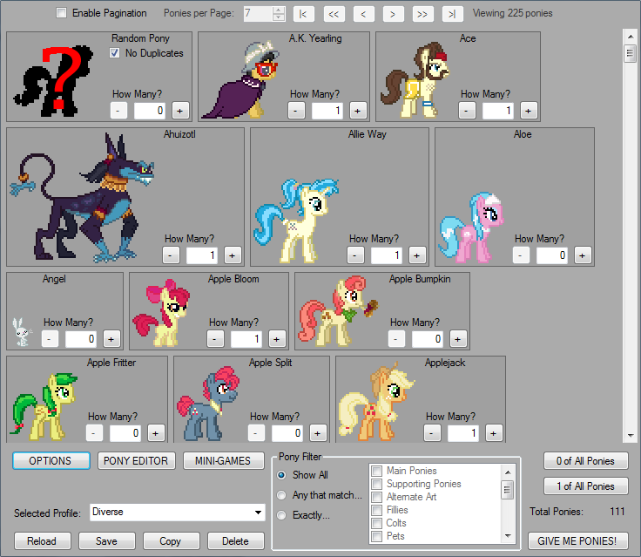This screenshot has width=641, height=557.
Task: Jump back several pages with <<
Action: tap(334, 14)
